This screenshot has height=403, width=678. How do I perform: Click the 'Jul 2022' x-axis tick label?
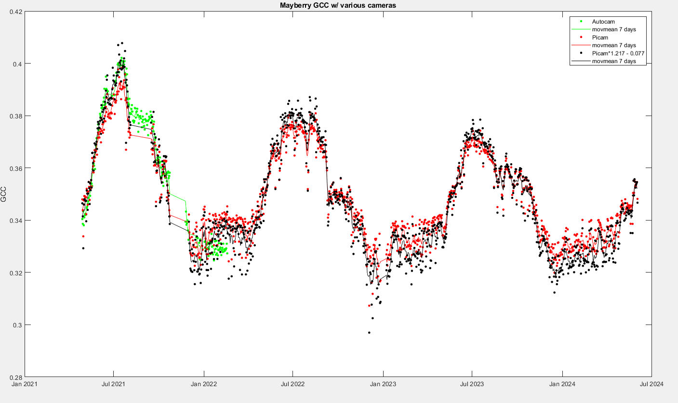coord(292,384)
